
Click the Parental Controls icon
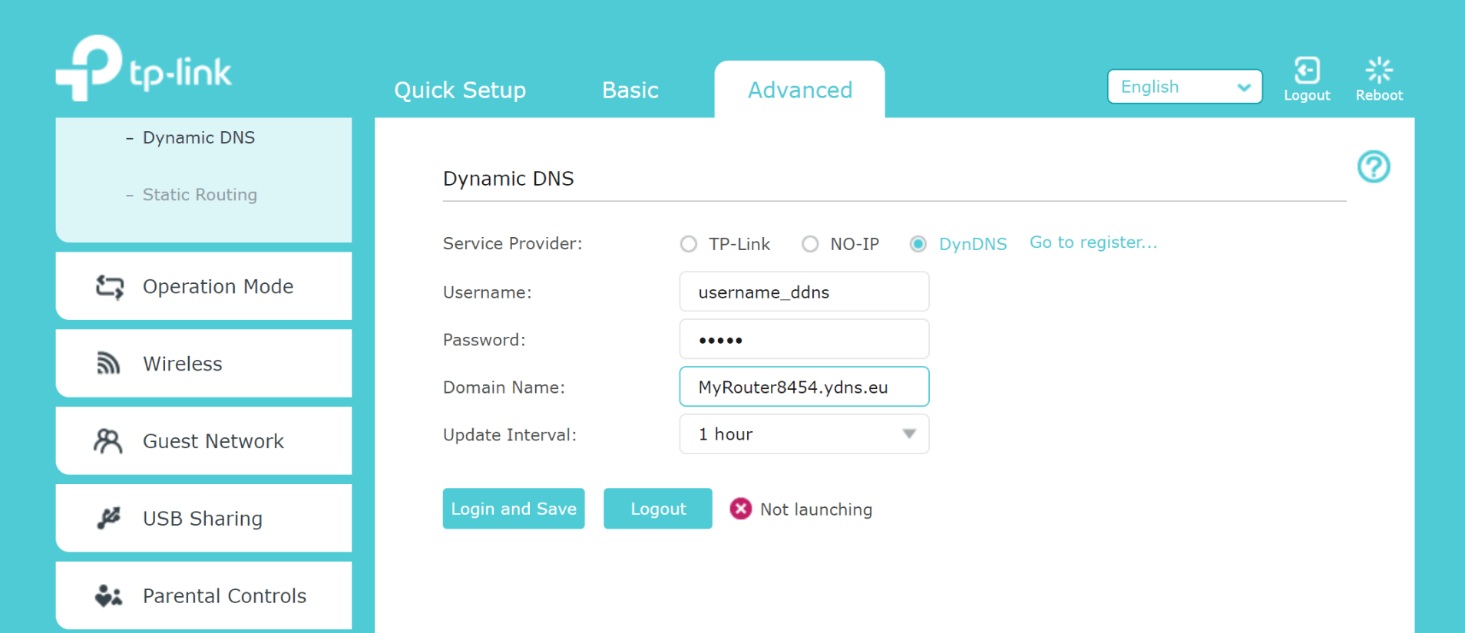pyautogui.click(x=108, y=596)
